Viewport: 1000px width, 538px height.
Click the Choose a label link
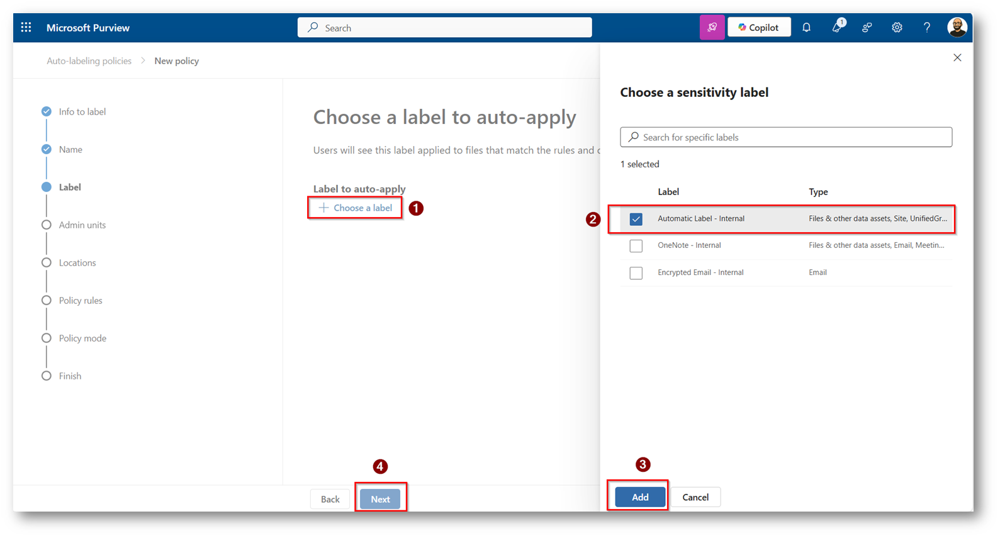[356, 208]
